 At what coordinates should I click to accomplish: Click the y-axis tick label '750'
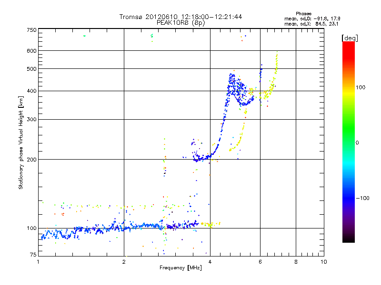(x=31, y=30)
